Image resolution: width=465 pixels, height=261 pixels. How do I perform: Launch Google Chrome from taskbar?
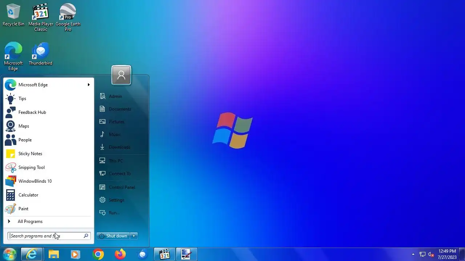pos(98,254)
